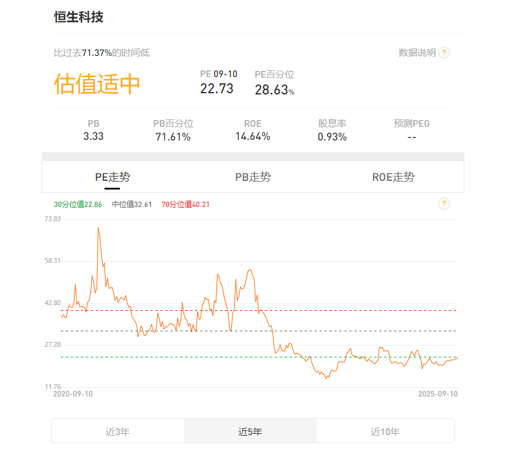Click the highest peak of PE line

tap(98, 228)
